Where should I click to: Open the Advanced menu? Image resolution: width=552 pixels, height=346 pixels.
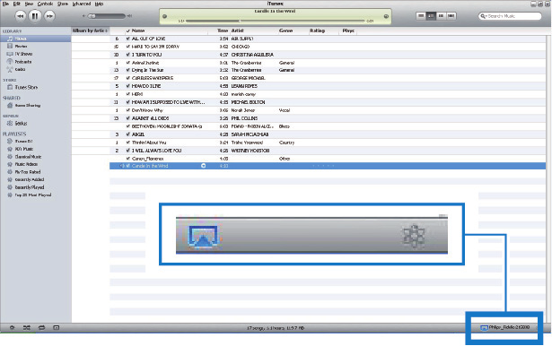82,4
